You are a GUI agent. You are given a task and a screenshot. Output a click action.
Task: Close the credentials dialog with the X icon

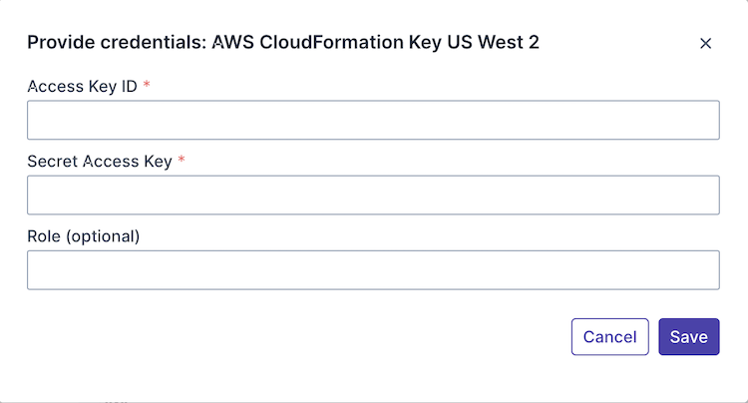(x=705, y=43)
